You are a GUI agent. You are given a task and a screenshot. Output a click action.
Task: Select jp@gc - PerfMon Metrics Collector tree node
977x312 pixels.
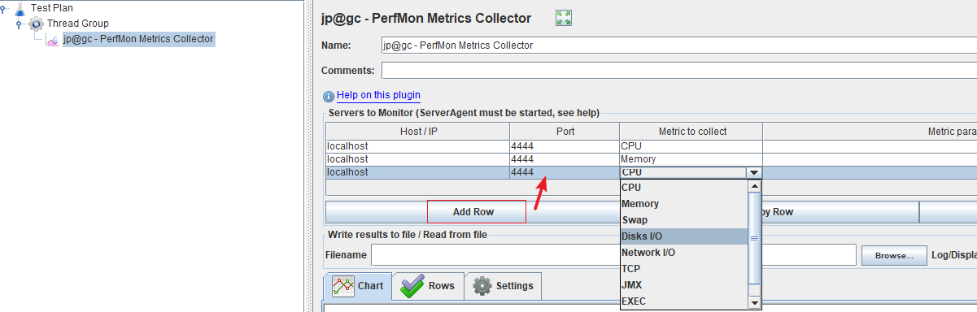[138, 39]
